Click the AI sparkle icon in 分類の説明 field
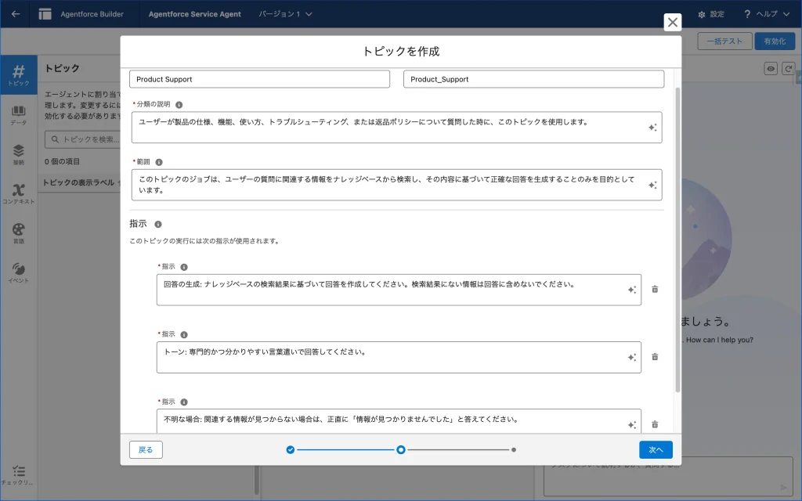Image resolution: width=802 pixels, height=501 pixels. (x=652, y=128)
